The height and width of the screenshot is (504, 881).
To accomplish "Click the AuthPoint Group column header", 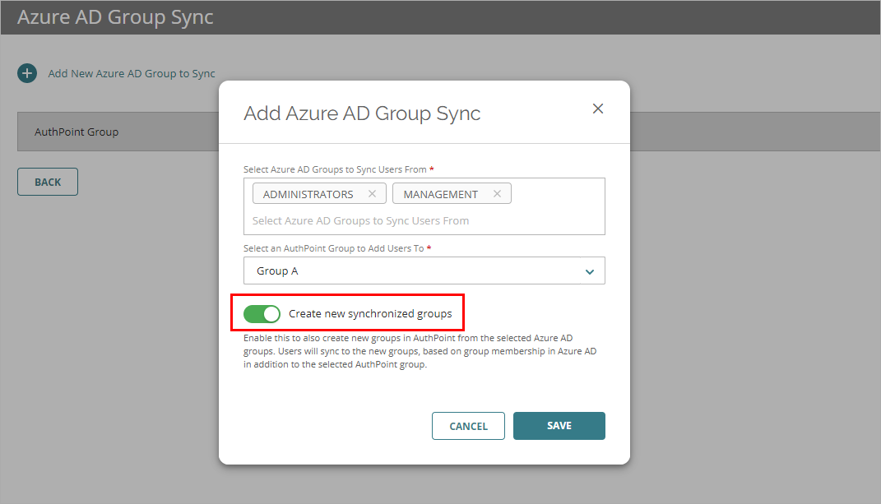I will (x=77, y=132).
